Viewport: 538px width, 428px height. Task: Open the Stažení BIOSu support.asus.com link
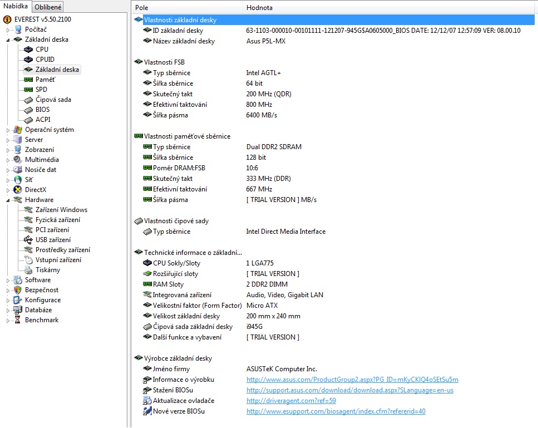349,390
